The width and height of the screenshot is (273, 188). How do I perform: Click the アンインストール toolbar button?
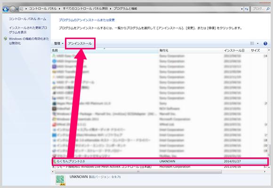pos(80,44)
